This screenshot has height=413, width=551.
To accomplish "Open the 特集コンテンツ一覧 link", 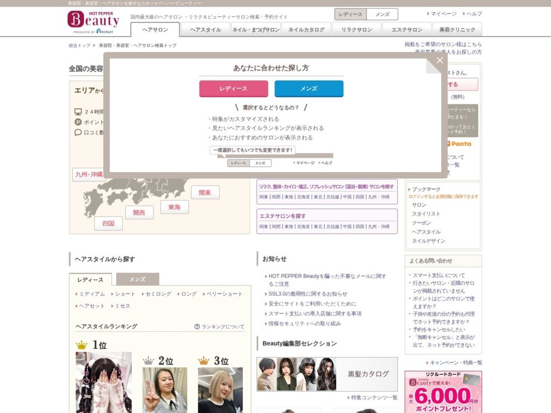I will point(374,397).
